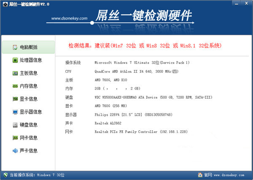Click the 处理器信息 green chip icon
This screenshot has width=253, height=180.
[x=15, y=60]
